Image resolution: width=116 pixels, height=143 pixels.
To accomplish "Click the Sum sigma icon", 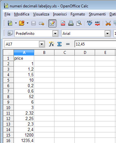I will click(59, 44).
